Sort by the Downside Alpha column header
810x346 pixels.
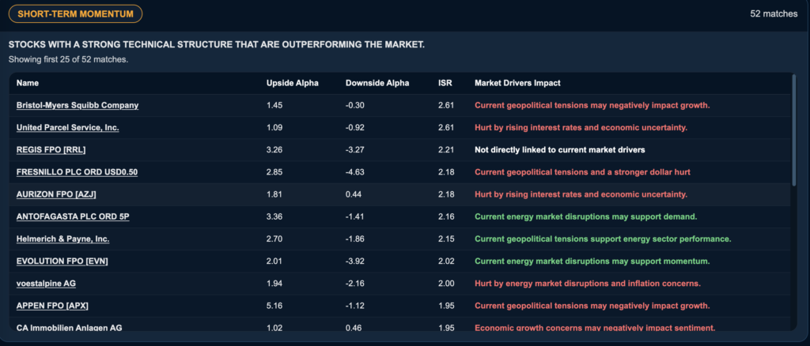coord(377,83)
